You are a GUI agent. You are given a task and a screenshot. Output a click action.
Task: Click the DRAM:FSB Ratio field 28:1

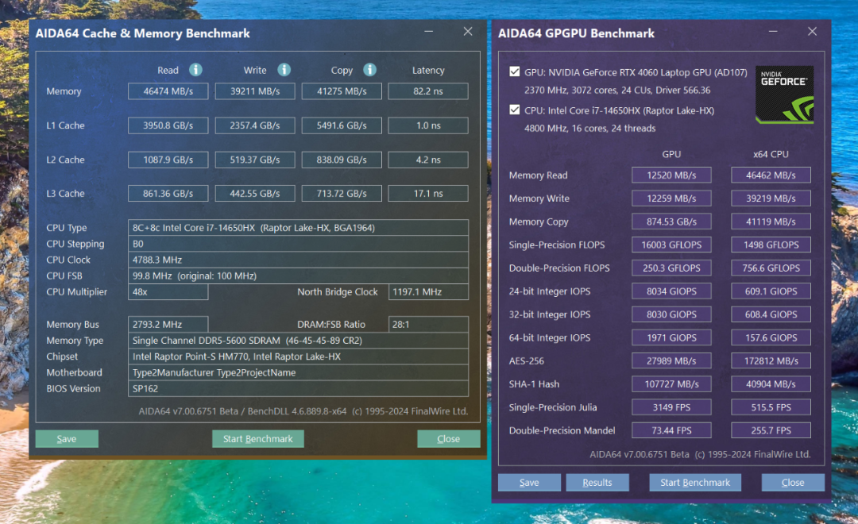pyautogui.click(x=428, y=325)
